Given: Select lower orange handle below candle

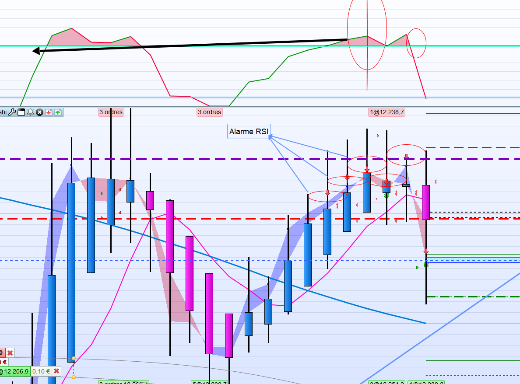Looking at the screenshot, I should [74, 377].
